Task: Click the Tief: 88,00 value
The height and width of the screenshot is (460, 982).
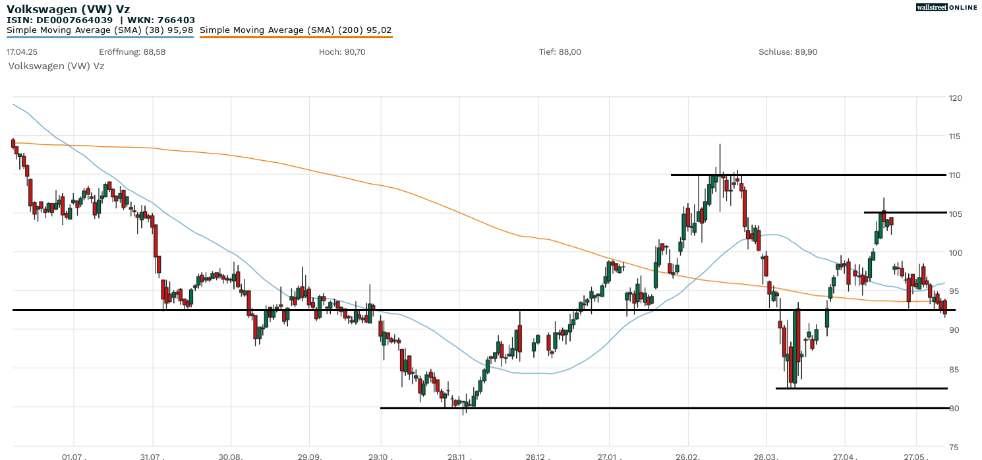Action: pos(560,51)
